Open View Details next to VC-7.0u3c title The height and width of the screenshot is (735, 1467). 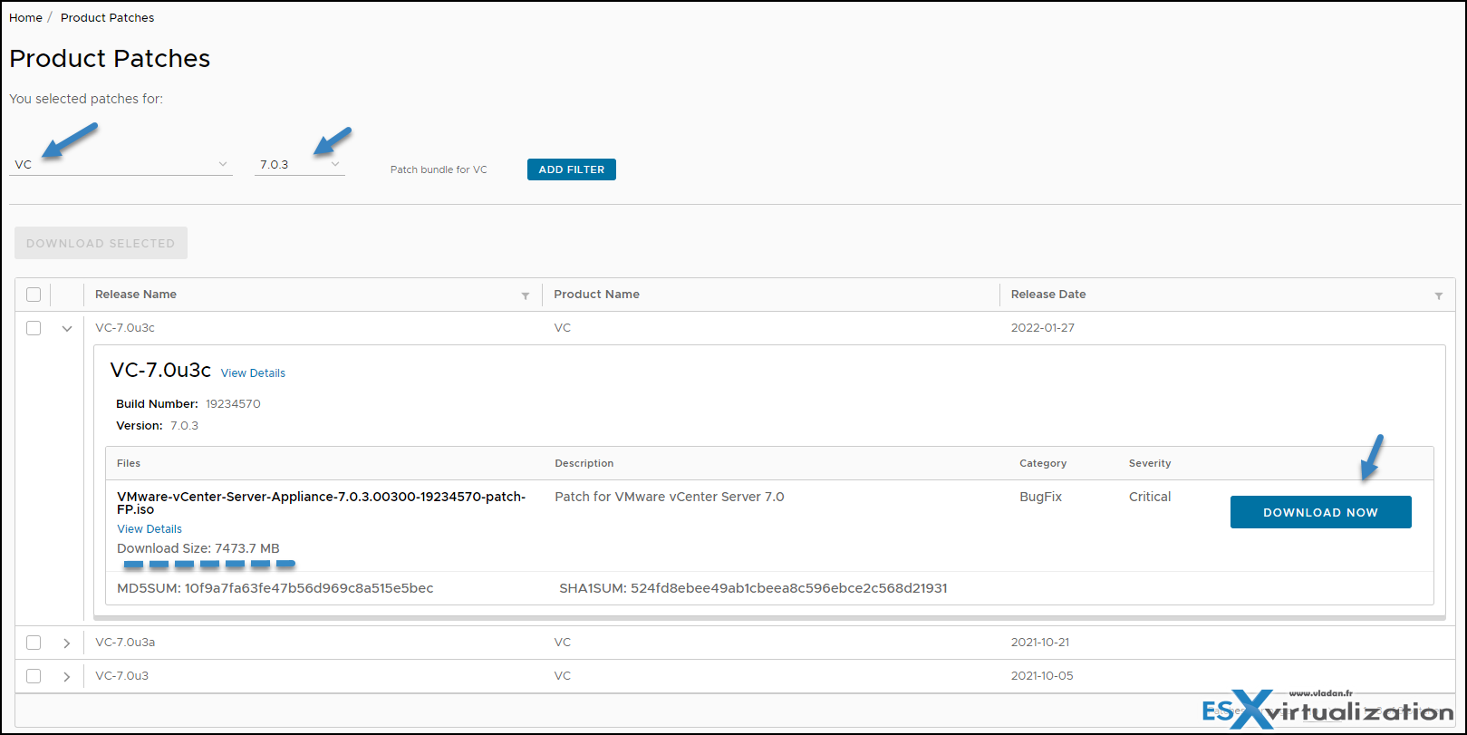(253, 372)
